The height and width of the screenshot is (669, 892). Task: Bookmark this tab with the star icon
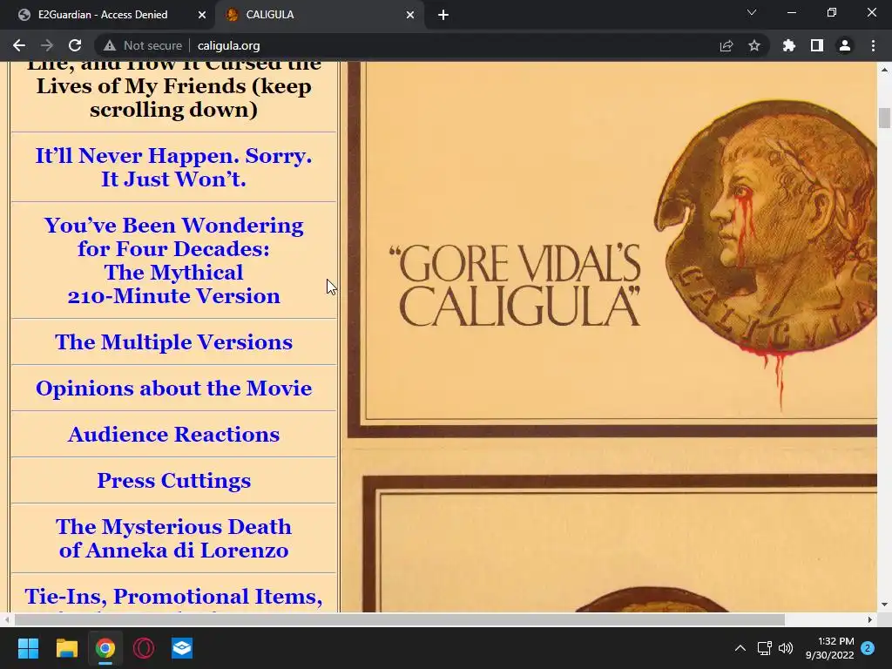(x=754, y=45)
